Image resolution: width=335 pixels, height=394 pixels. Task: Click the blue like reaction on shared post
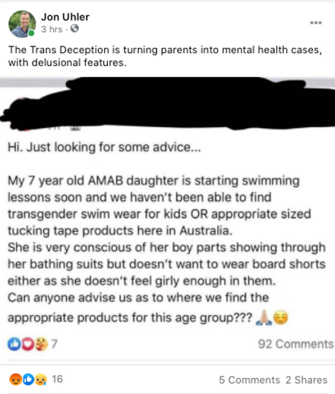click(x=14, y=344)
